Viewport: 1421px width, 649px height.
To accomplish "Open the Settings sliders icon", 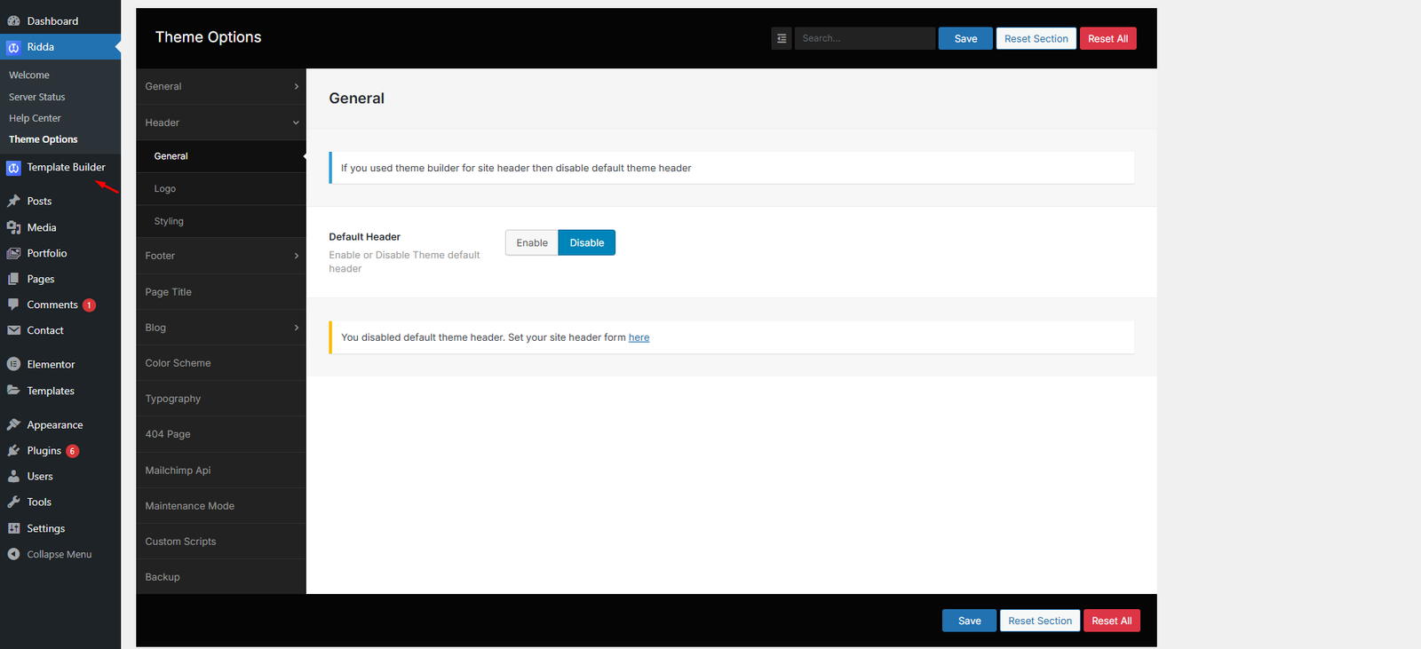I will pos(13,528).
